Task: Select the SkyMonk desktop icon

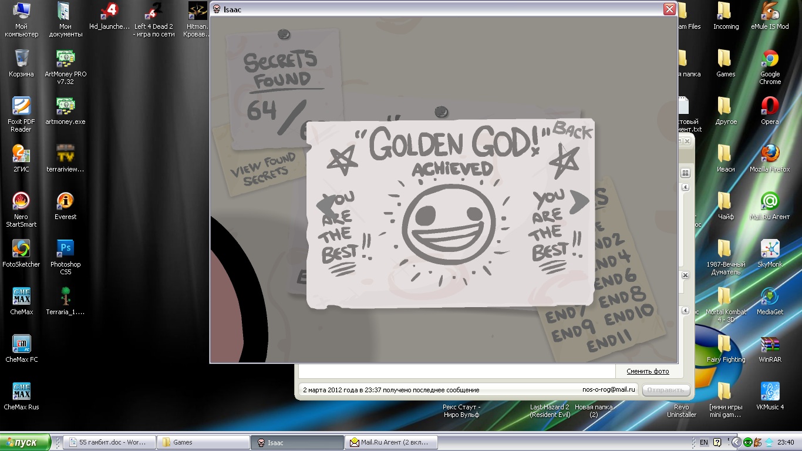Action: pos(770,254)
